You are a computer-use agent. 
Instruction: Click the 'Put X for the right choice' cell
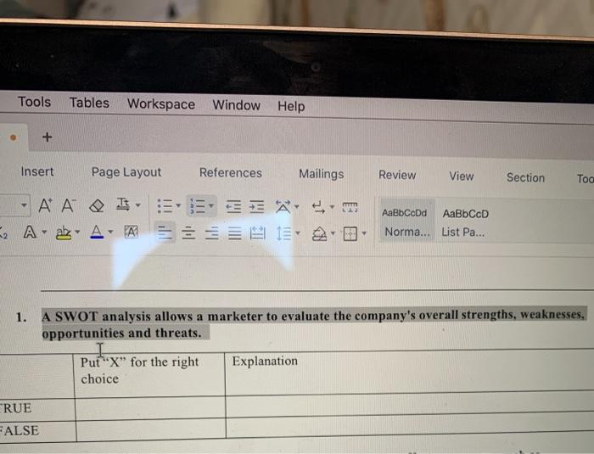click(x=149, y=375)
